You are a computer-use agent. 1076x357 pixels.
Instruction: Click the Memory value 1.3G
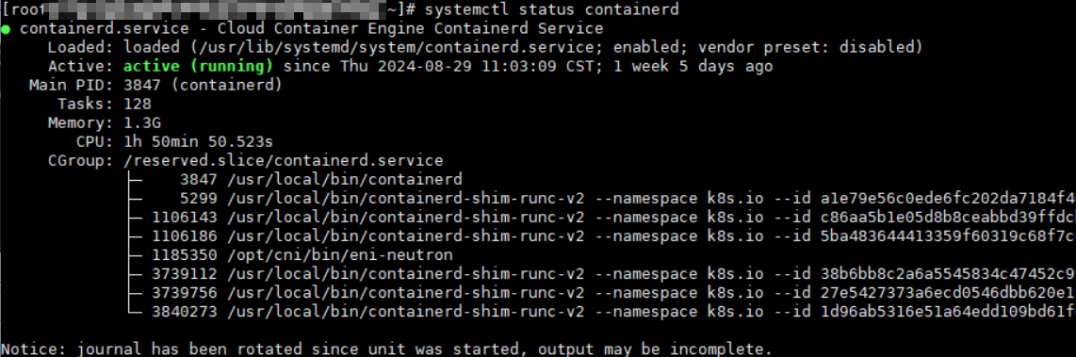(142, 122)
